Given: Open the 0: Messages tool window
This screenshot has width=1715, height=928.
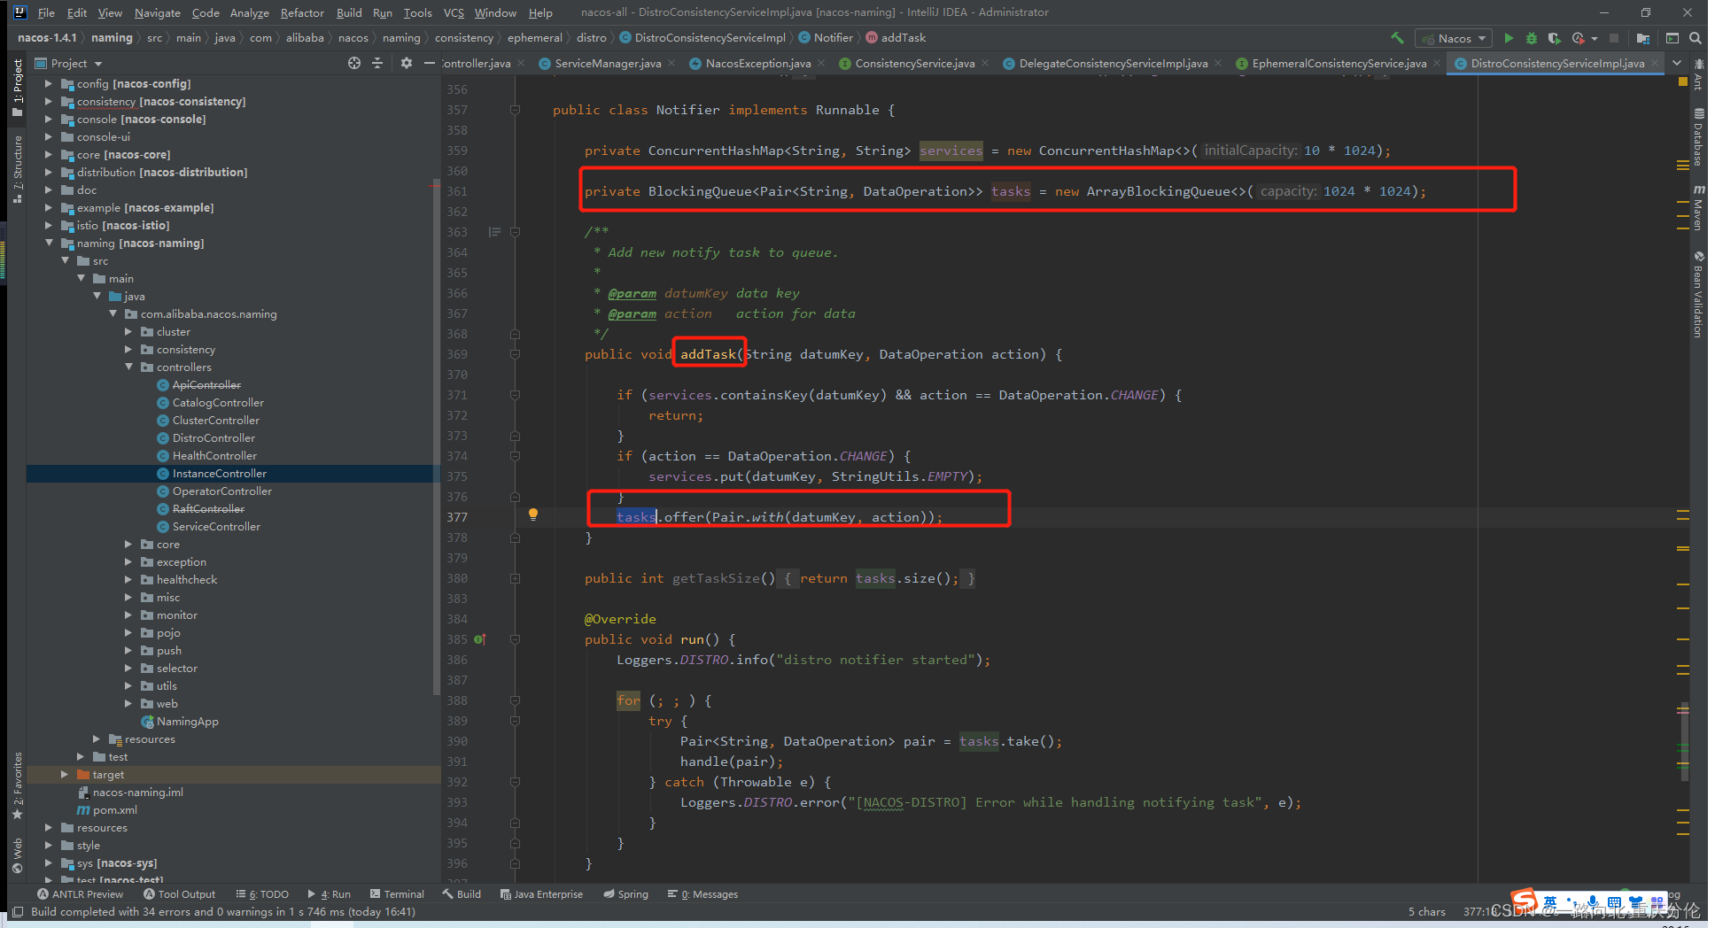Looking at the screenshot, I should (702, 894).
